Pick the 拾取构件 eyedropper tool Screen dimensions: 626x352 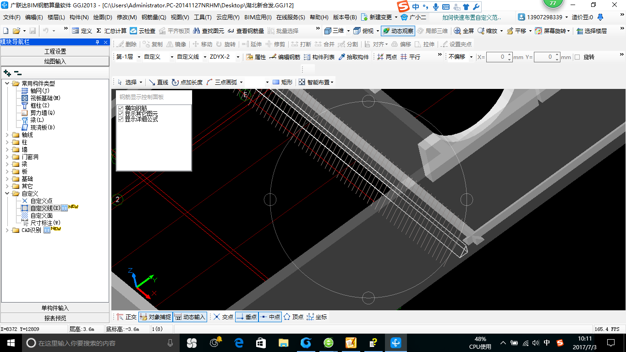[353, 57]
